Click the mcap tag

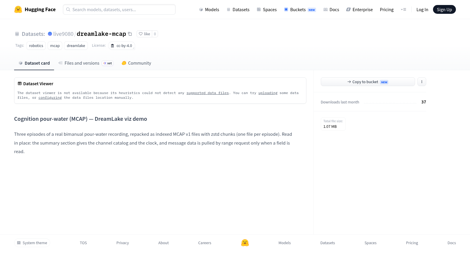click(x=55, y=46)
